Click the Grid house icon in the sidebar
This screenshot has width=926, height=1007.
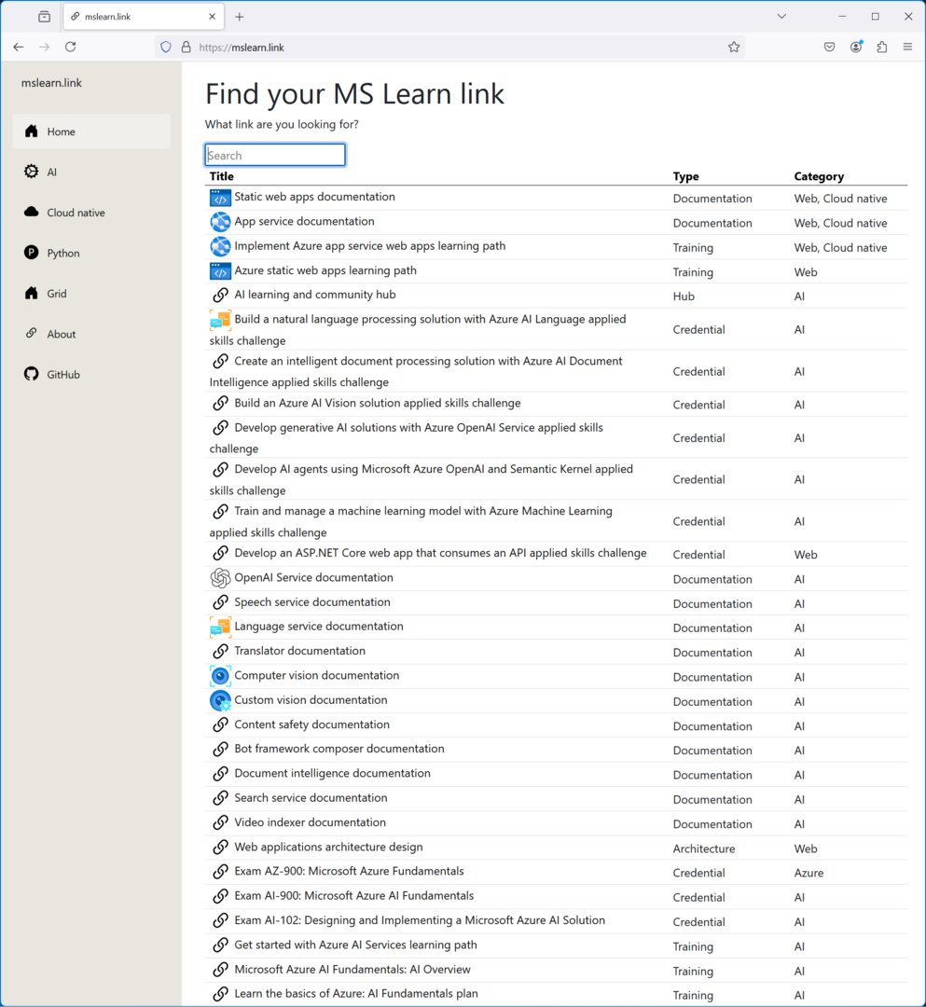31,293
